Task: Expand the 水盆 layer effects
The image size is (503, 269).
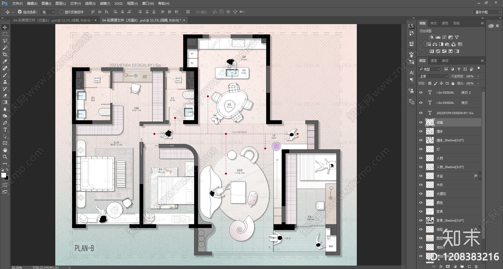Action: point(480,176)
